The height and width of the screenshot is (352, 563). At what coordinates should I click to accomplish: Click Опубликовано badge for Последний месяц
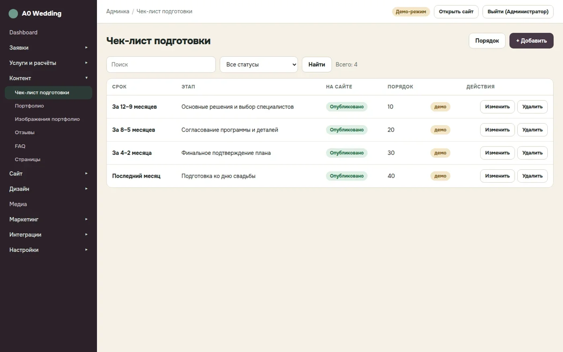tap(347, 176)
